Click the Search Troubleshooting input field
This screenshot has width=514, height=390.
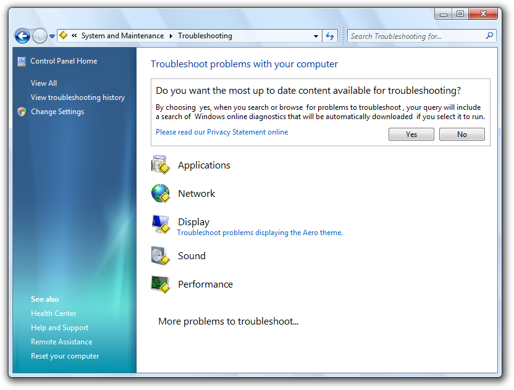421,36
